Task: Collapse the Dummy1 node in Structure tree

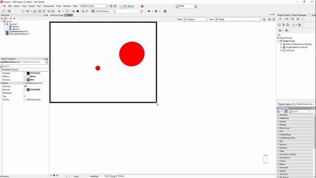Action: [4, 24]
